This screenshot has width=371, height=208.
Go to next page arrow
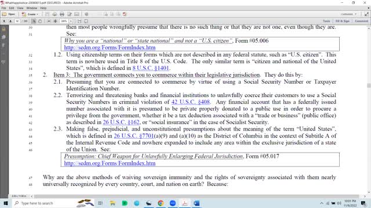click(10, 21)
